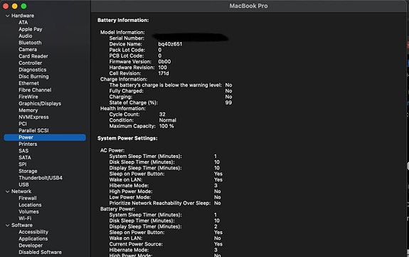409x257 pixels.
Task: Select Card Reader in the sidebar
Action: (x=33, y=56)
